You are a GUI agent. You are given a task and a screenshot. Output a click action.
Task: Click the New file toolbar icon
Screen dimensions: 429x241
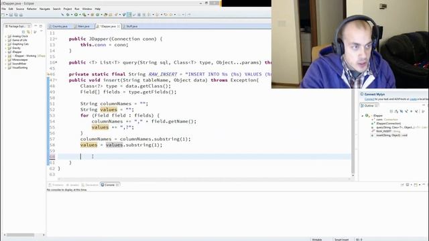tap(3, 15)
